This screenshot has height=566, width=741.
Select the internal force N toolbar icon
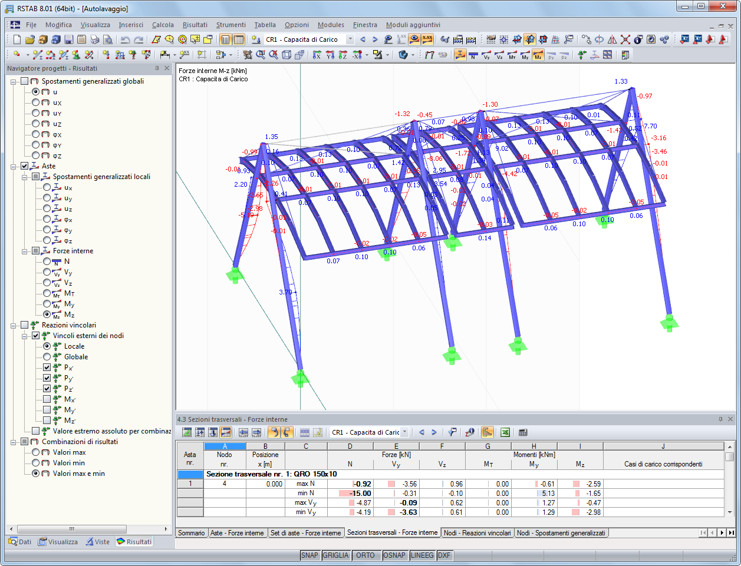coord(473,55)
